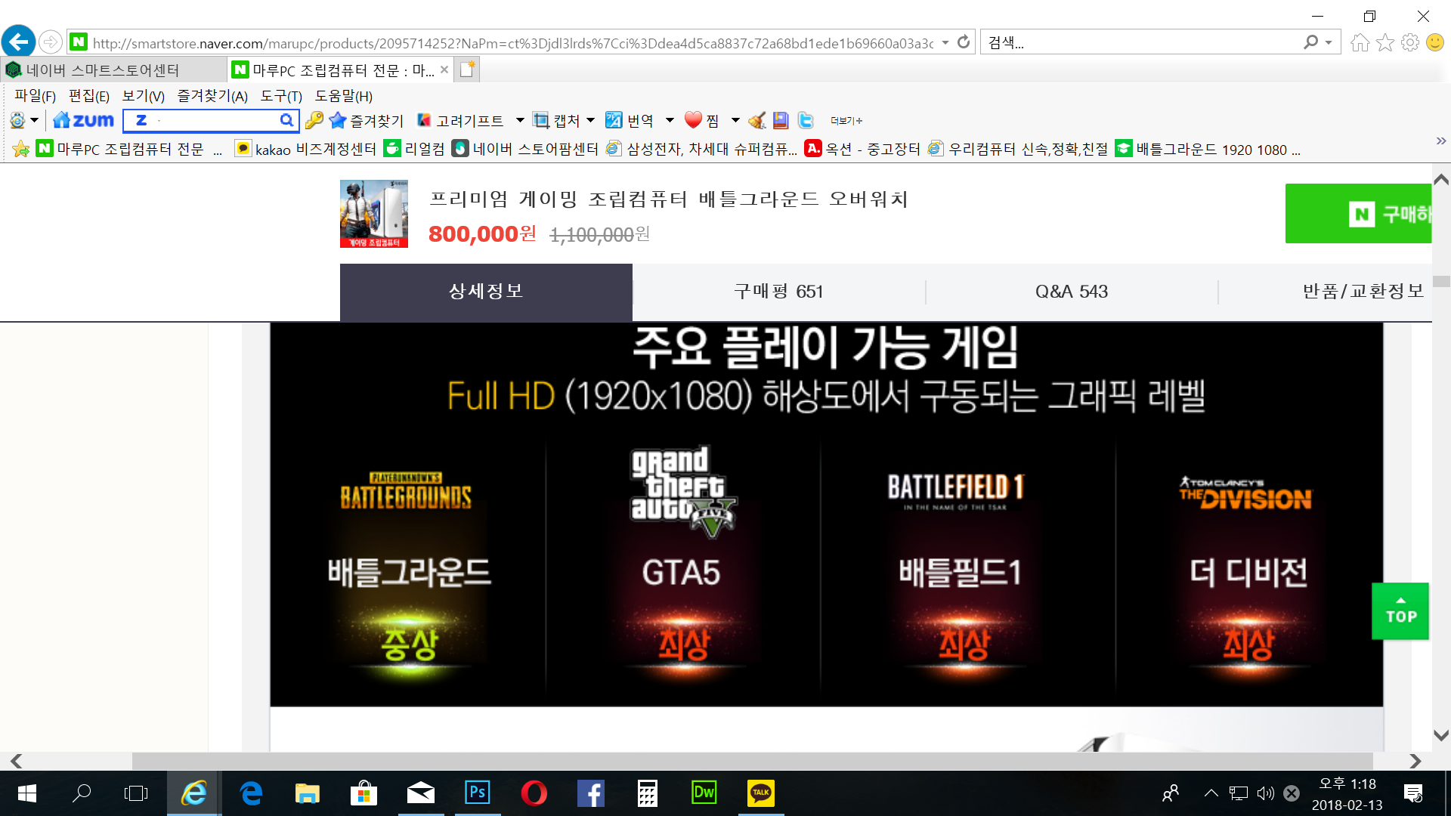Open the 보기(V) menu
1451x816 pixels.
(x=144, y=96)
